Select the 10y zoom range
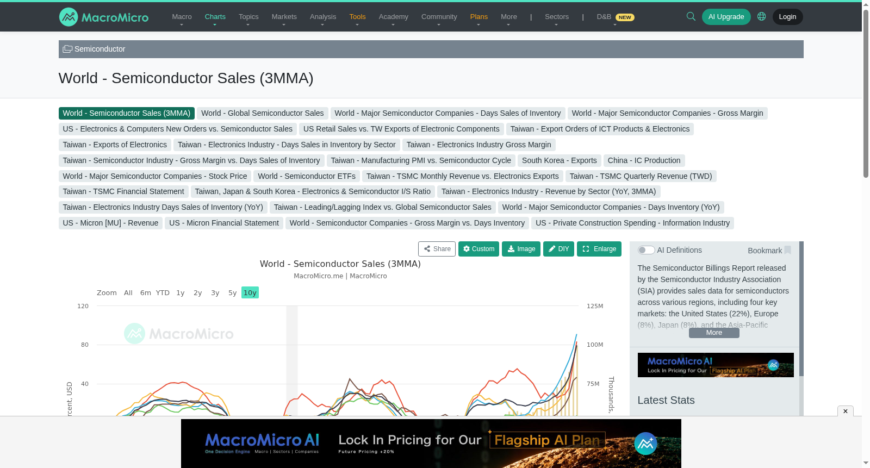This screenshot has height=468, width=870. (250, 292)
